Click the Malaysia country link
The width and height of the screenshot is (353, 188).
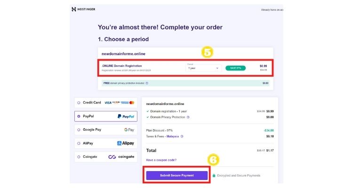173,136
